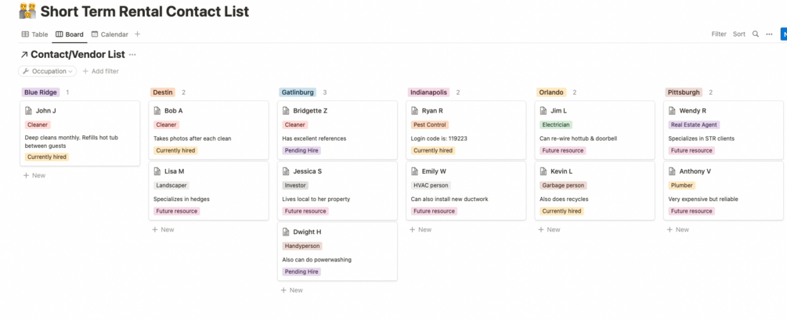Switch to the Table view tab
This screenshot has height=320, width=787.
(x=34, y=34)
